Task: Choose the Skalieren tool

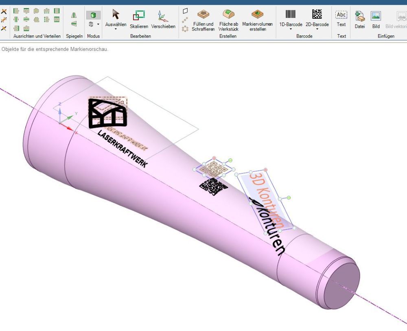Action: pyautogui.click(x=139, y=19)
